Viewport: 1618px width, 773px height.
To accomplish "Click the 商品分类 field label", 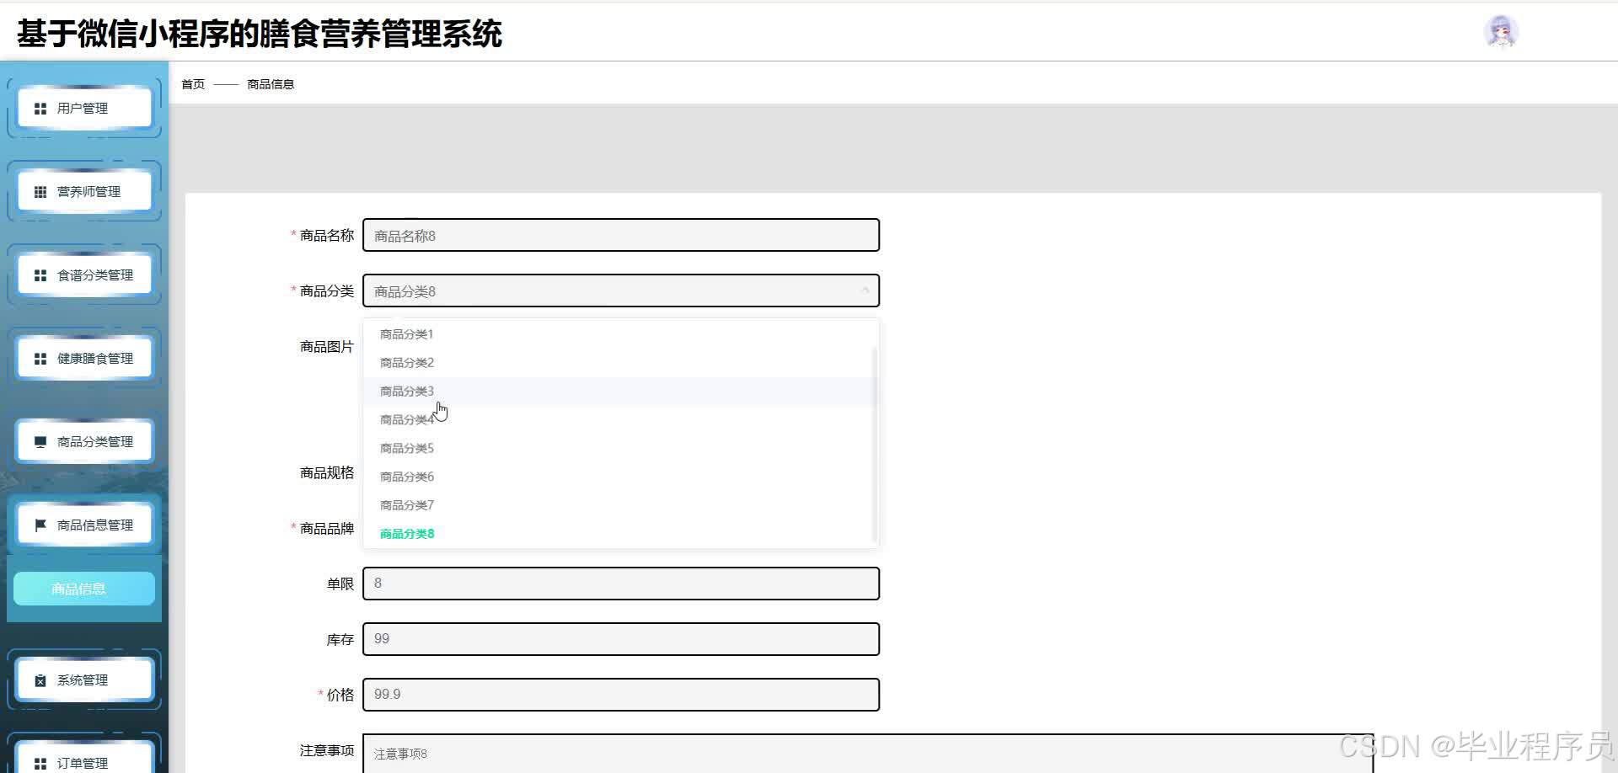I will pyautogui.click(x=327, y=291).
